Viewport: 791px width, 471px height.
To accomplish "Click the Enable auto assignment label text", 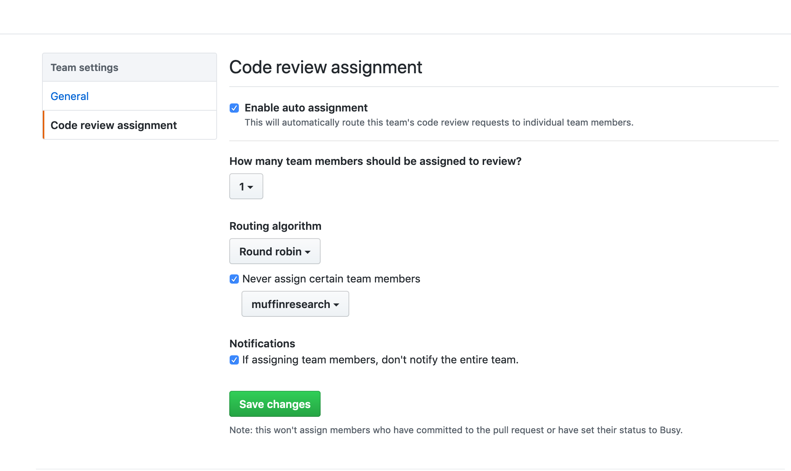I will [x=306, y=108].
